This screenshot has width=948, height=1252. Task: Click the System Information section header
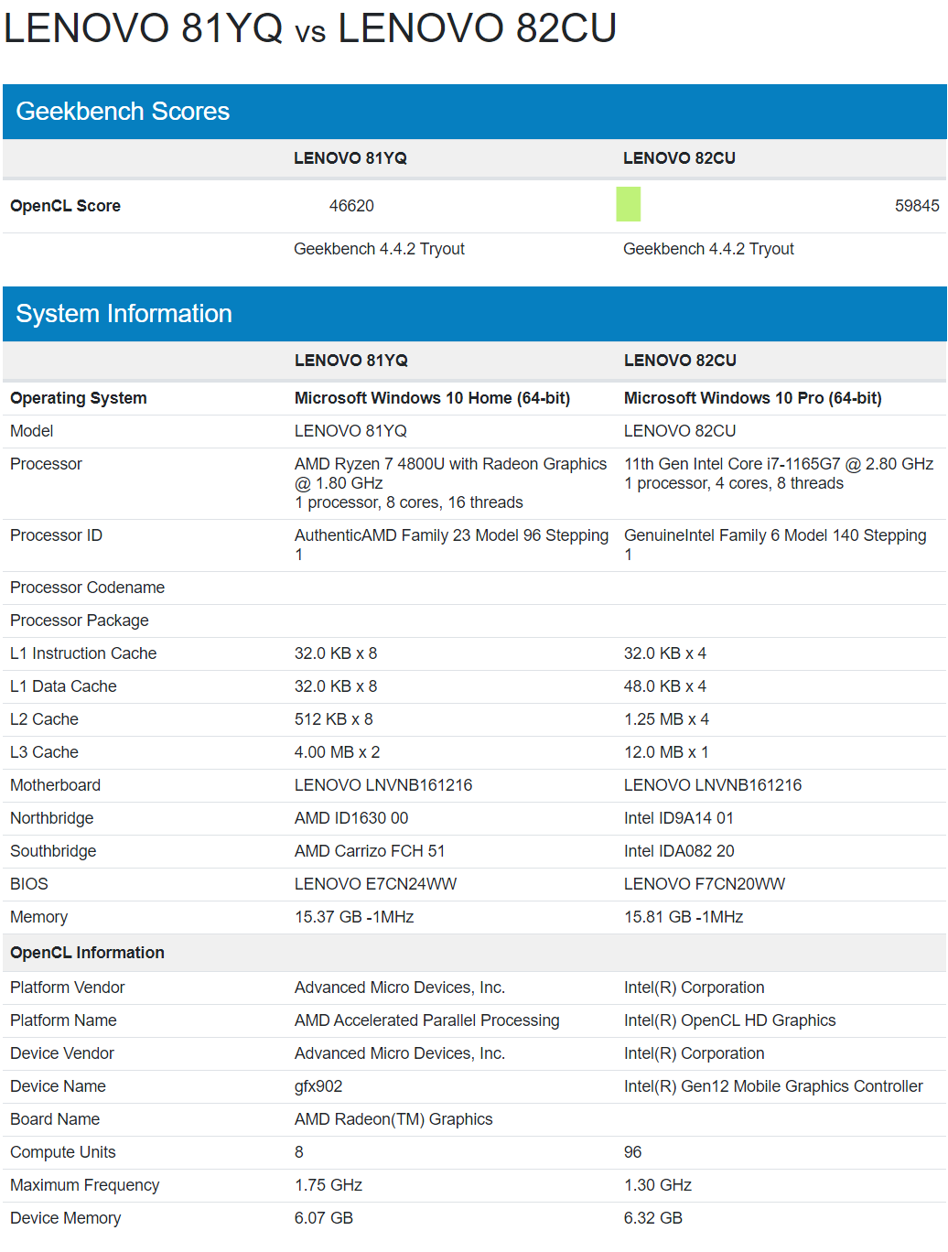475,314
